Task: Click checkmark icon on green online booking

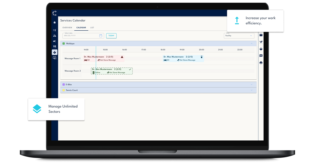Action: [x=130, y=69]
